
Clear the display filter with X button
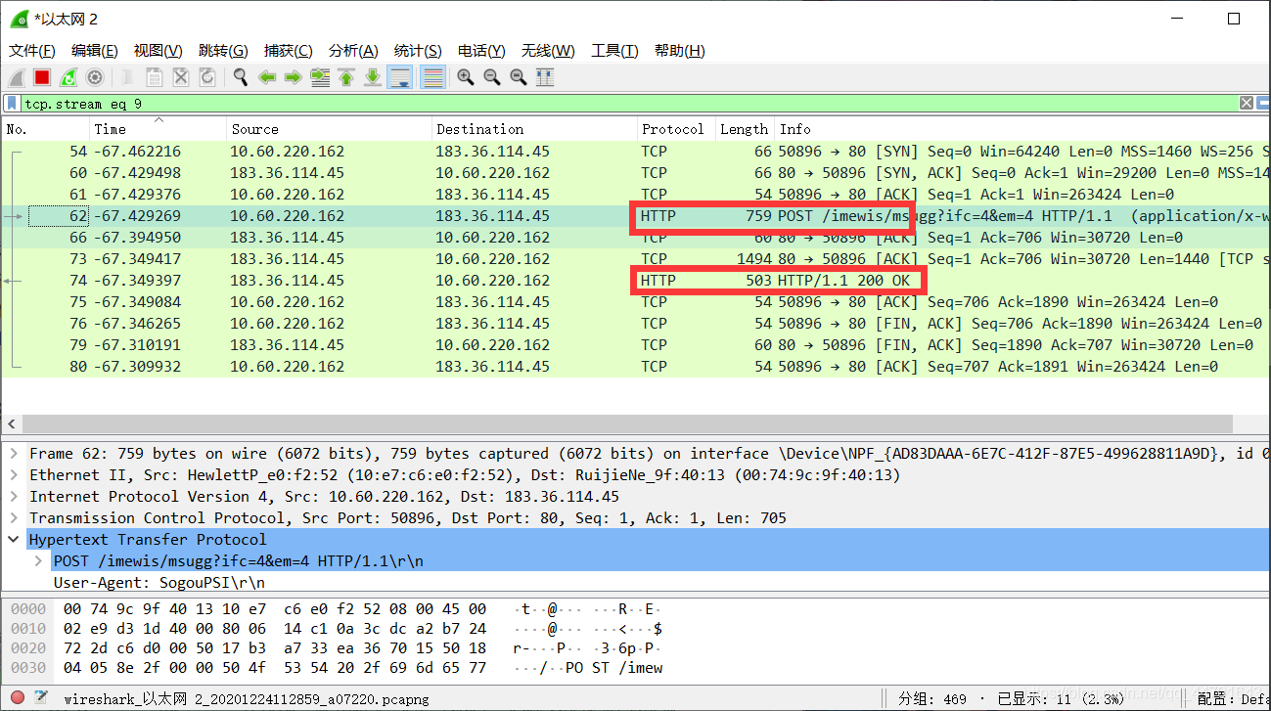[1247, 103]
